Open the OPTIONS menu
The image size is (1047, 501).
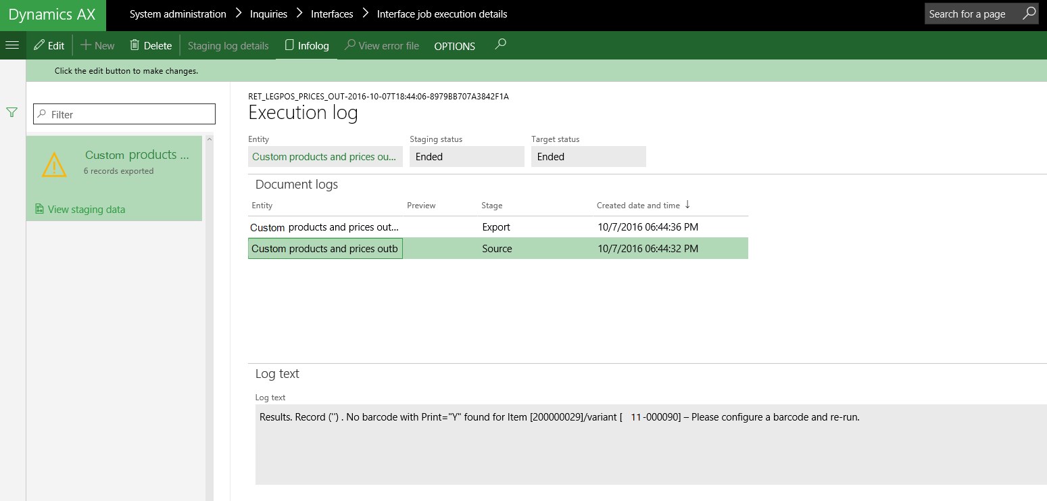pos(454,46)
